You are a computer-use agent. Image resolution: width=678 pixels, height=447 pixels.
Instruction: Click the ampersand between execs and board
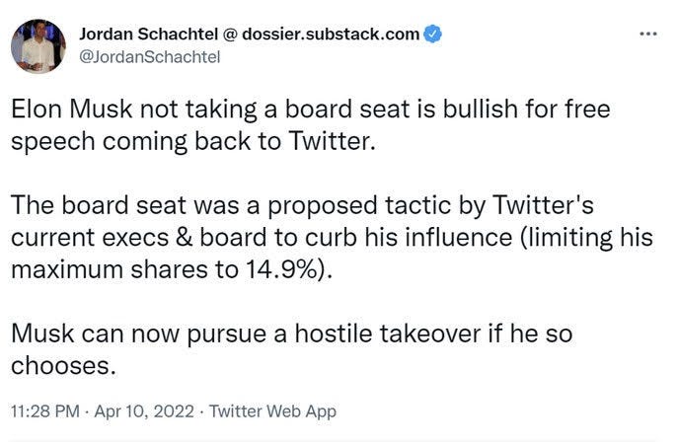(x=185, y=238)
